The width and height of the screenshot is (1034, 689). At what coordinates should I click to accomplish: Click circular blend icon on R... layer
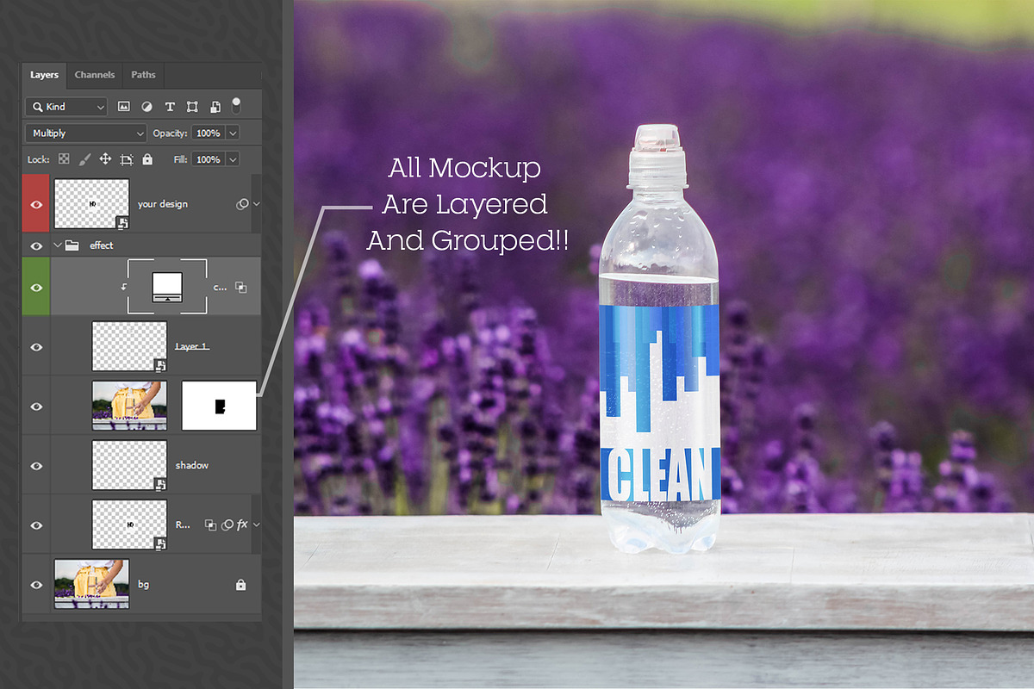(x=227, y=524)
